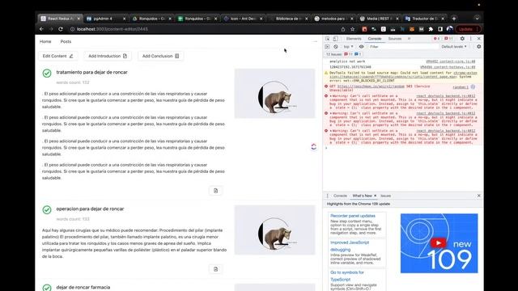
Task: Reload the page with the refresh icon
Action: point(61,29)
